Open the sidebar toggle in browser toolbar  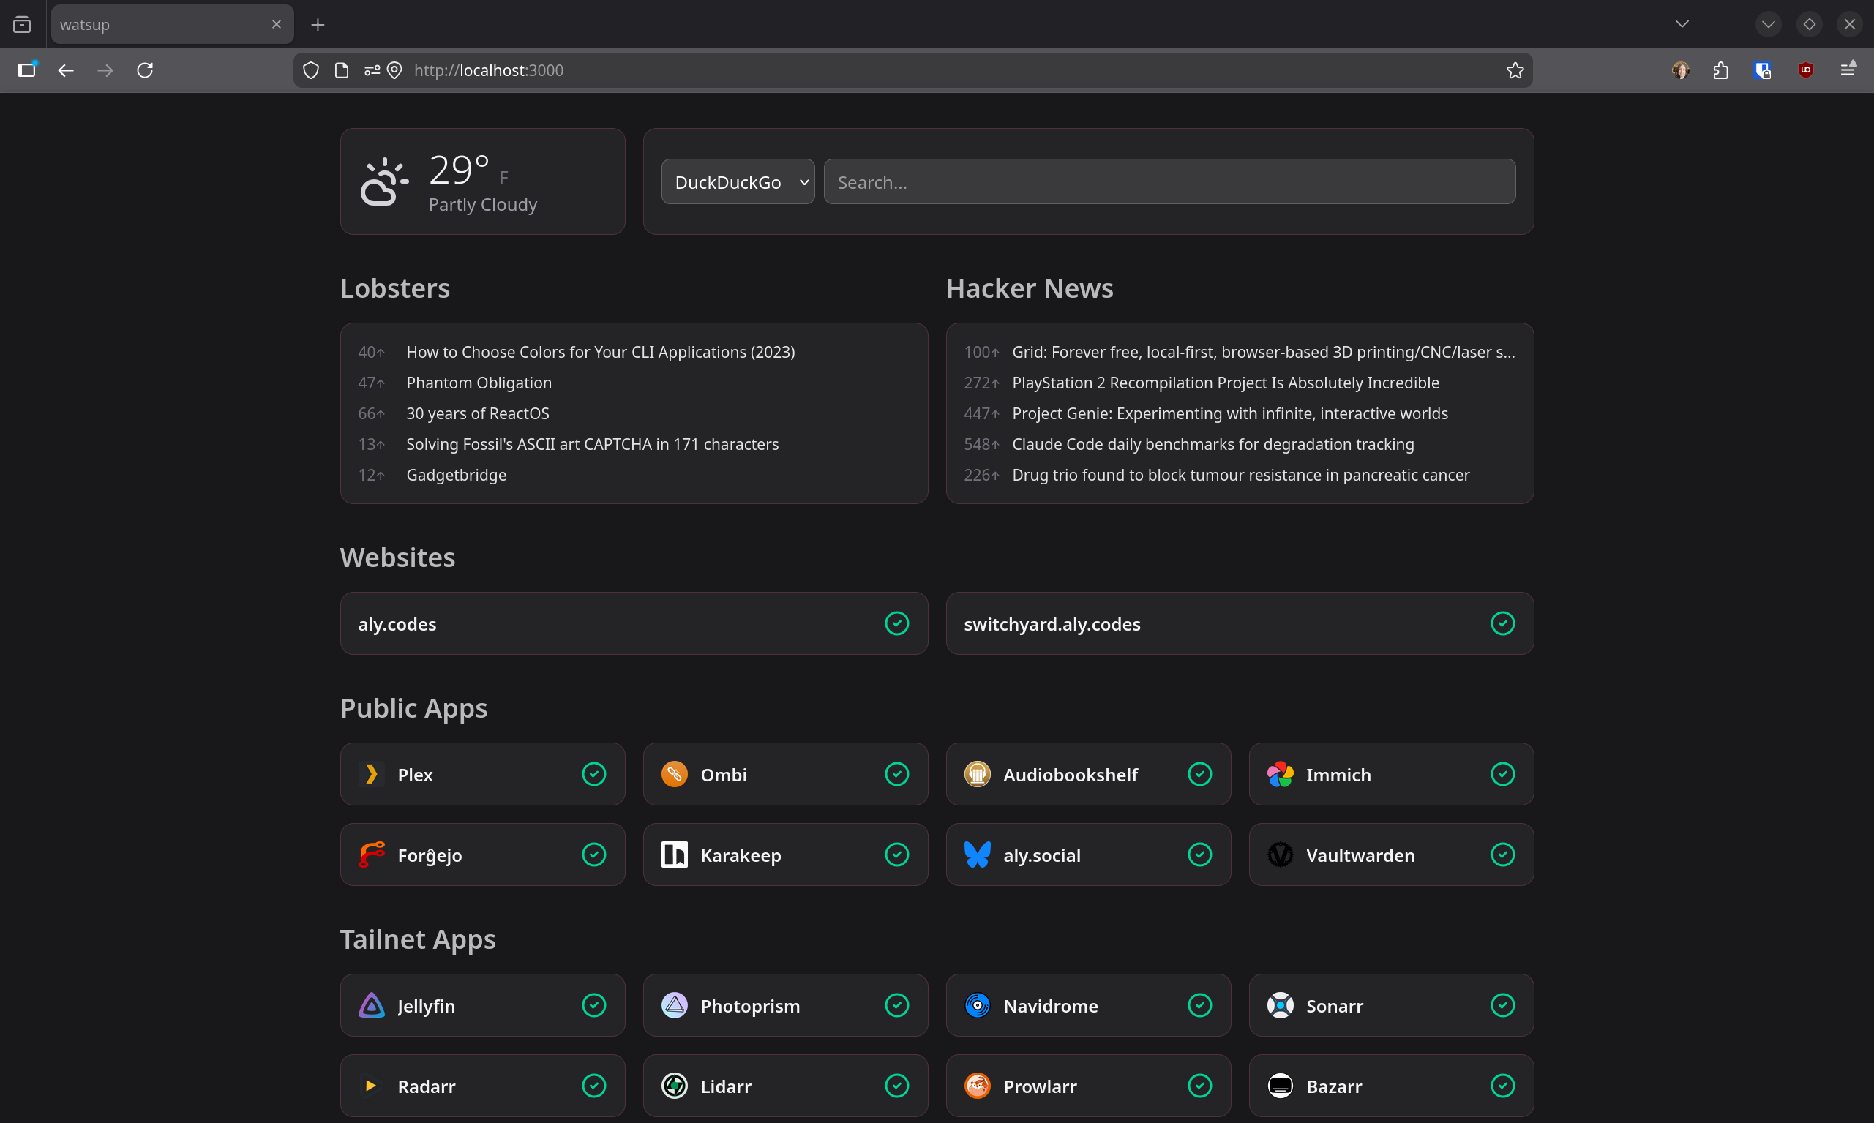pyautogui.click(x=26, y=70)
